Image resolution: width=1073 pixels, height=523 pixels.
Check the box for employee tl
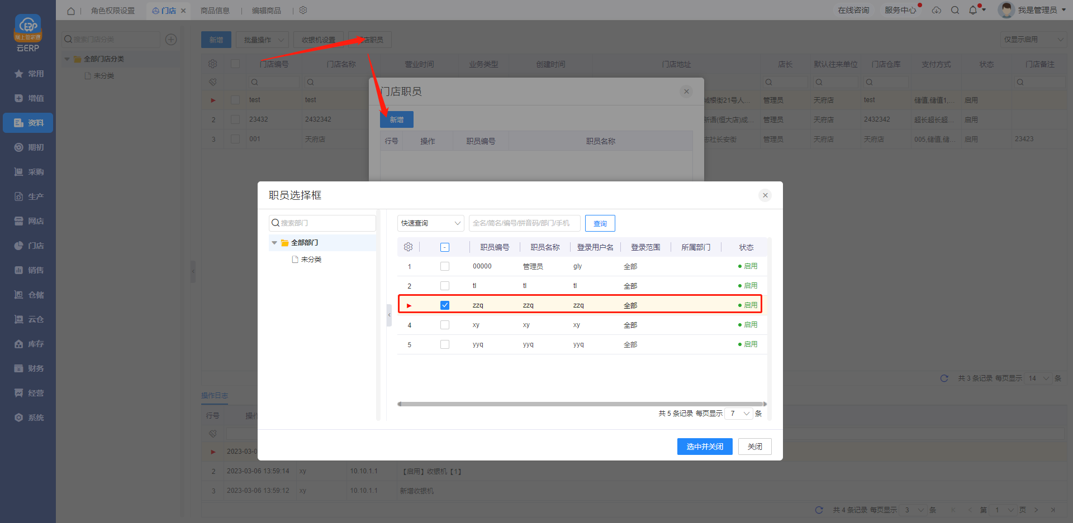pyautogui.click(x=445, y=286)
